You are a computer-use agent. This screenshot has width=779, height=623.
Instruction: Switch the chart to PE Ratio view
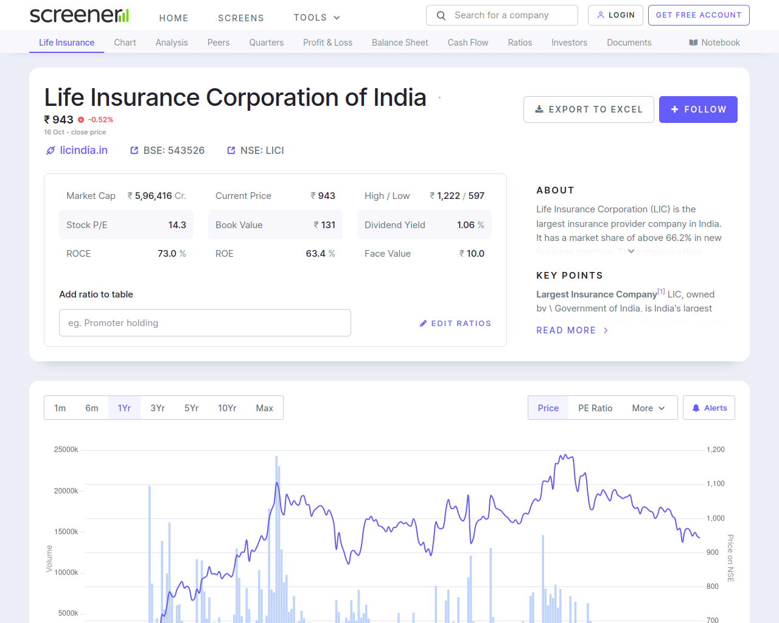595,408
